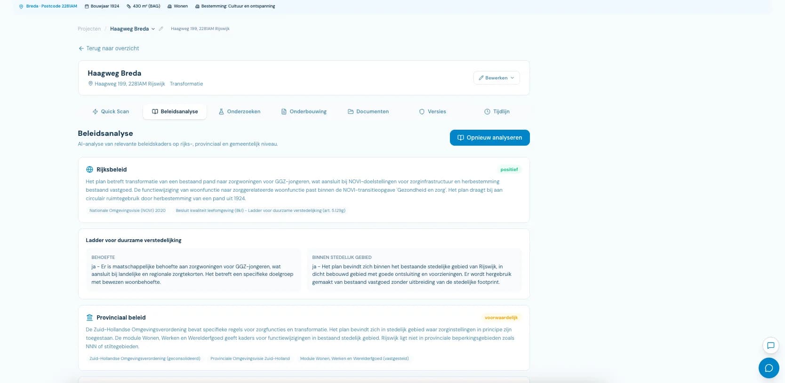Screen dimensions: 785x383
Task: Click the folder icon on Documenten tab
Action: click(x=351, y=111)
